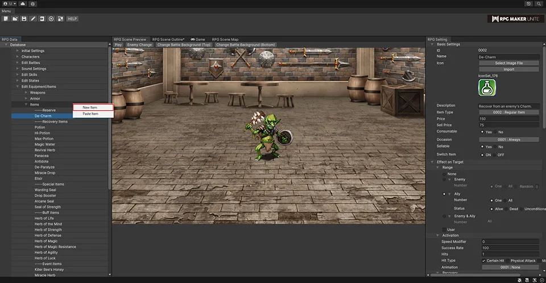
Task: Click the Open project folder icon
Action: coord(15,19)
